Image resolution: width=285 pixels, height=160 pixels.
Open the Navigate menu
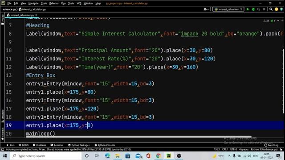coord(33,3)
